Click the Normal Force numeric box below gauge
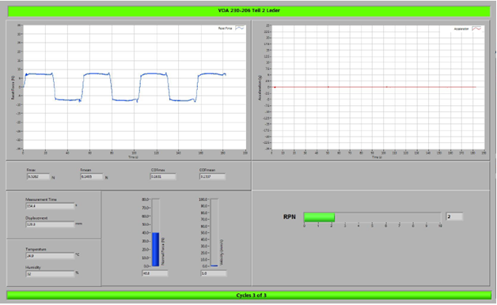Viewport: 497px width, 305px height. tap(155, 273)
